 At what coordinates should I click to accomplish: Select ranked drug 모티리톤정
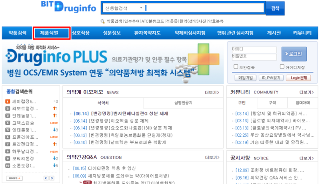pyautogui.click(x=23, y=158)
